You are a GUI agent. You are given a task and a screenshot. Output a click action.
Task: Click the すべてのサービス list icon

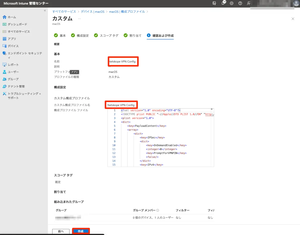(x=4, y=31)
